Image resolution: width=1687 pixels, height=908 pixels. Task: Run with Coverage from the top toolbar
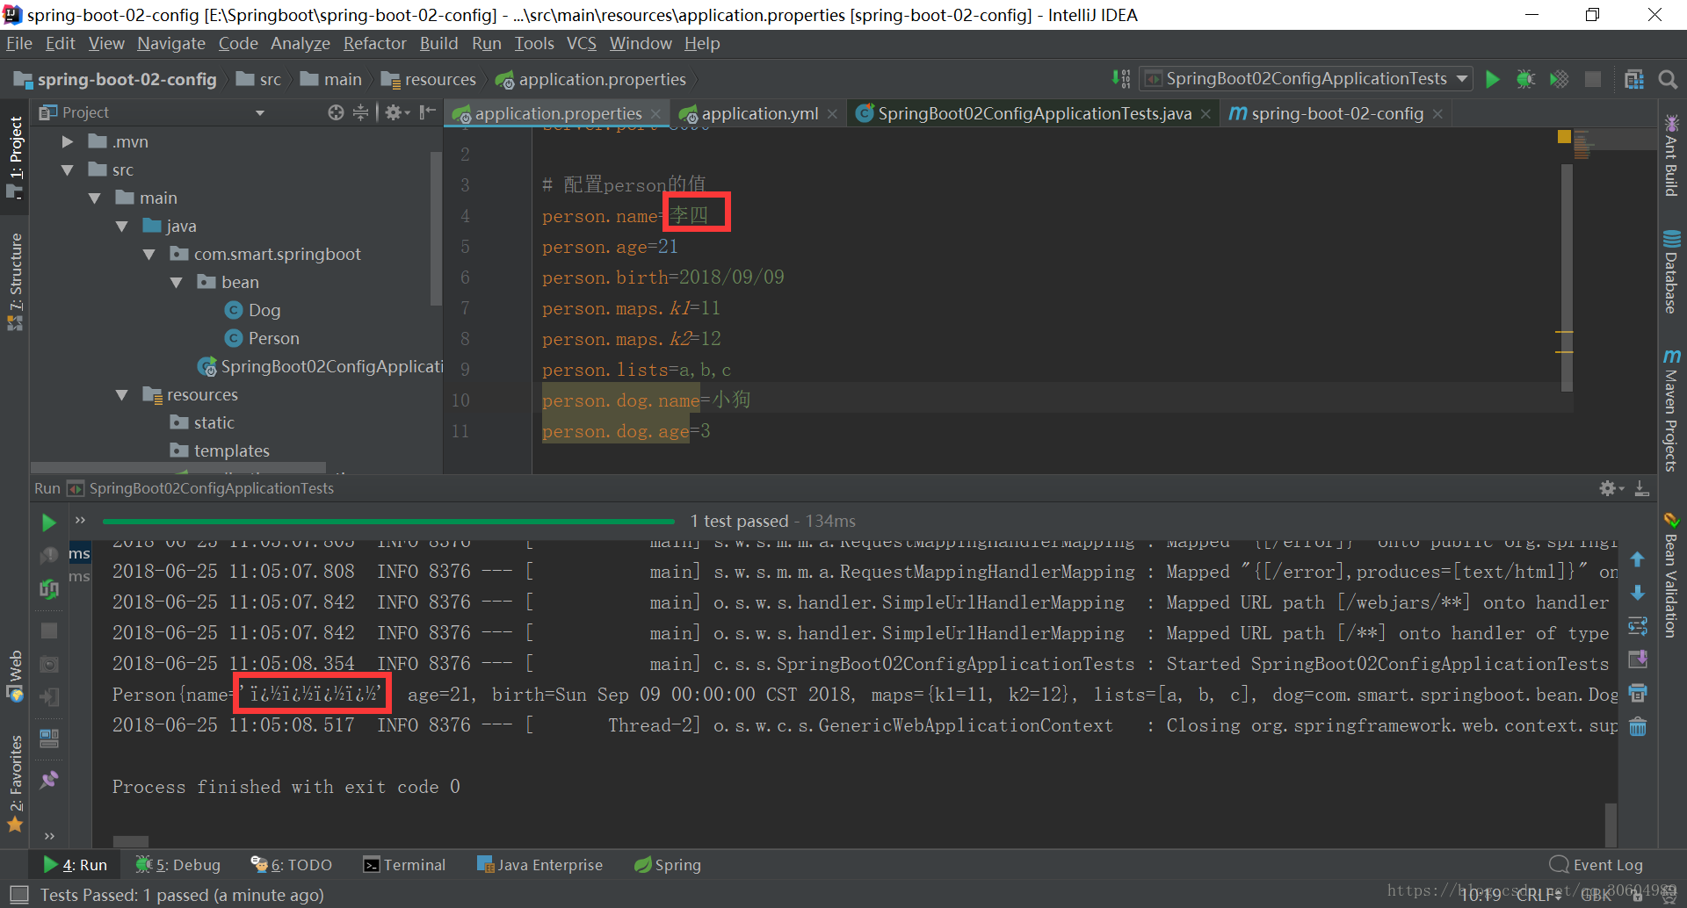coord(1559,79)
